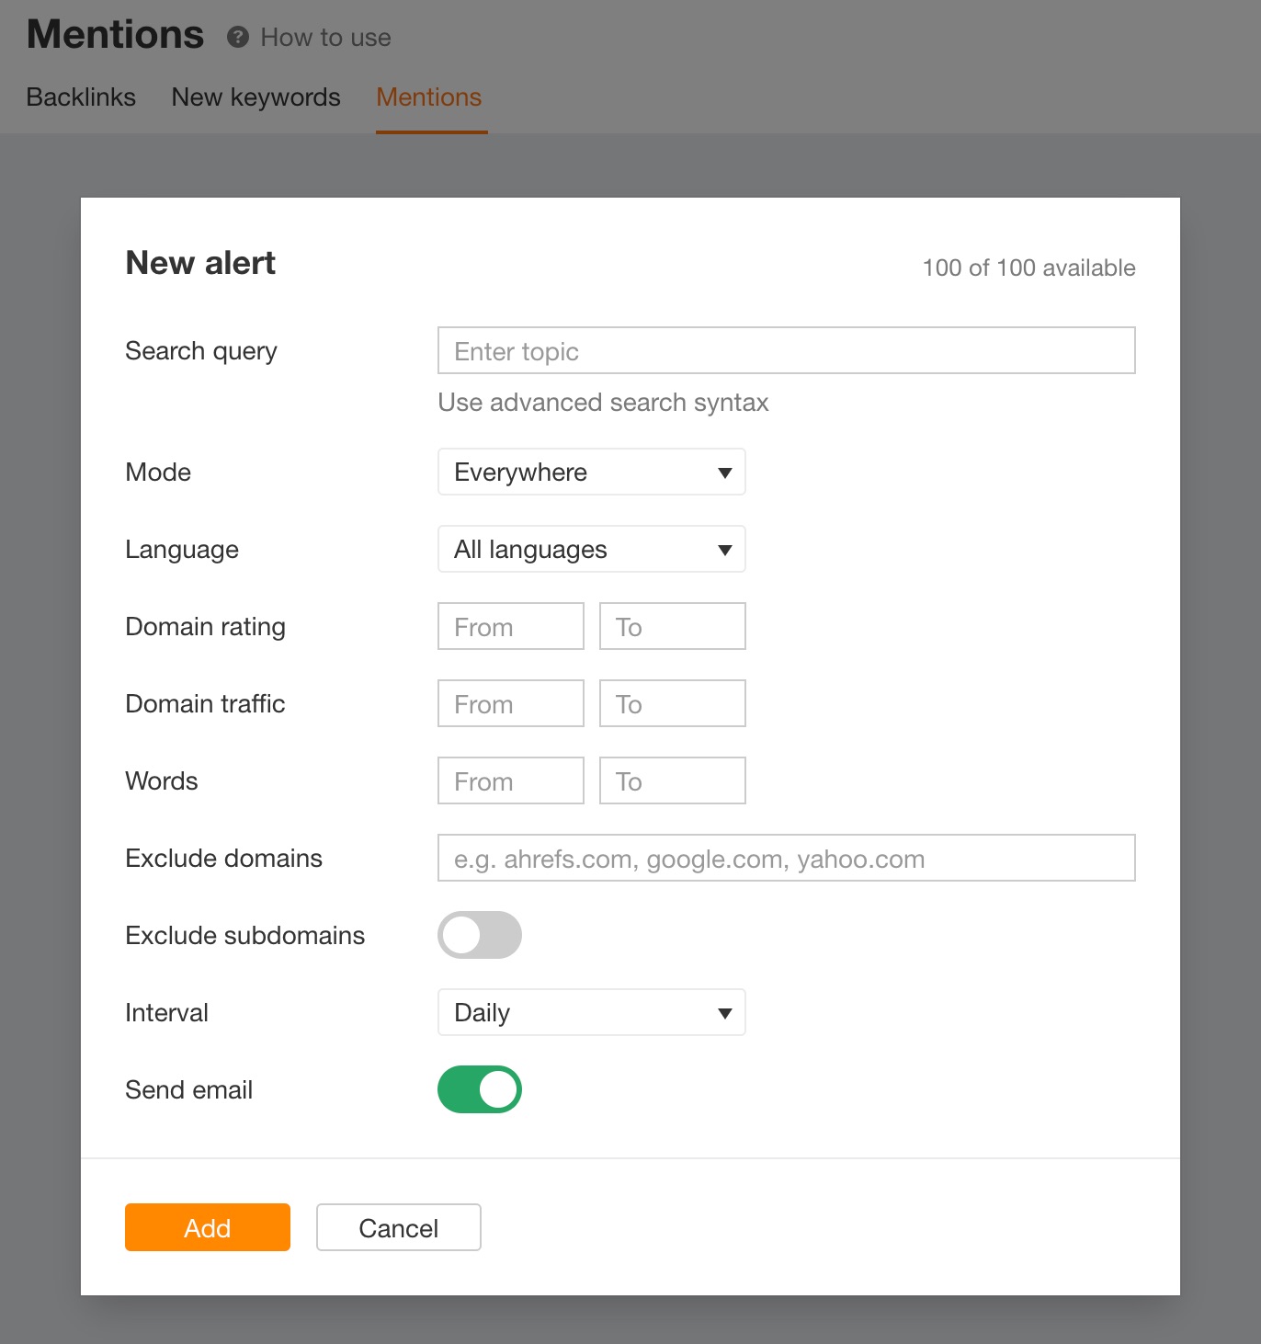Click the Domain rating From field
Image resolution: width=1261 pixels, height=1344 pixels.
(510, 626)
